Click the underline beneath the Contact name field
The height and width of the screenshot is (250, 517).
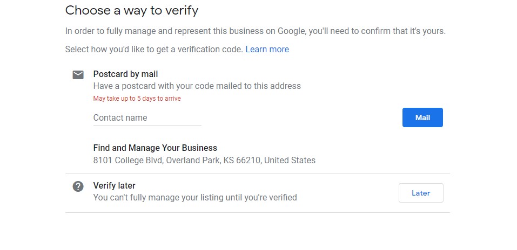(x=147, y=125)
